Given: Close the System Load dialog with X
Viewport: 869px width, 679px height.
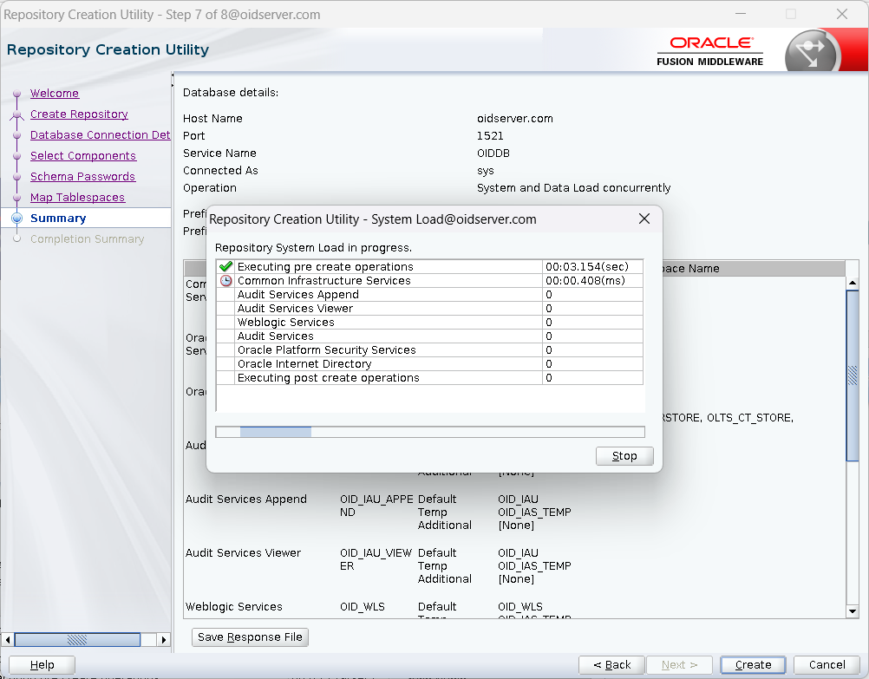Looking at the screenshot, I should coord(644,219).
